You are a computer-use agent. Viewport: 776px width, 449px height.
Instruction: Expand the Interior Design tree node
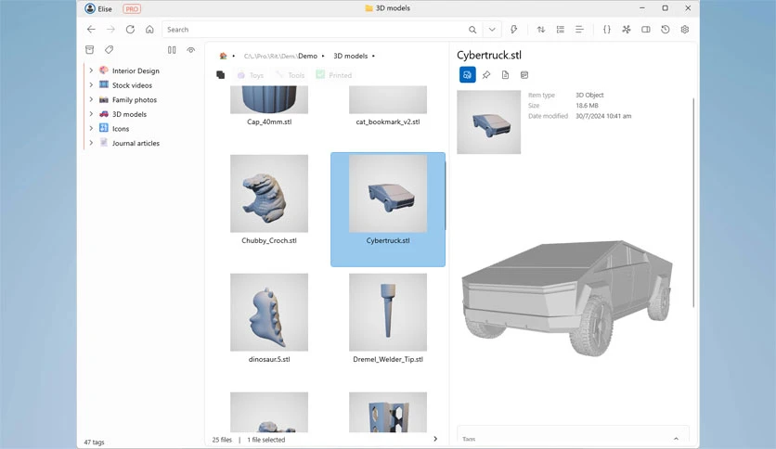coord(91,71)
